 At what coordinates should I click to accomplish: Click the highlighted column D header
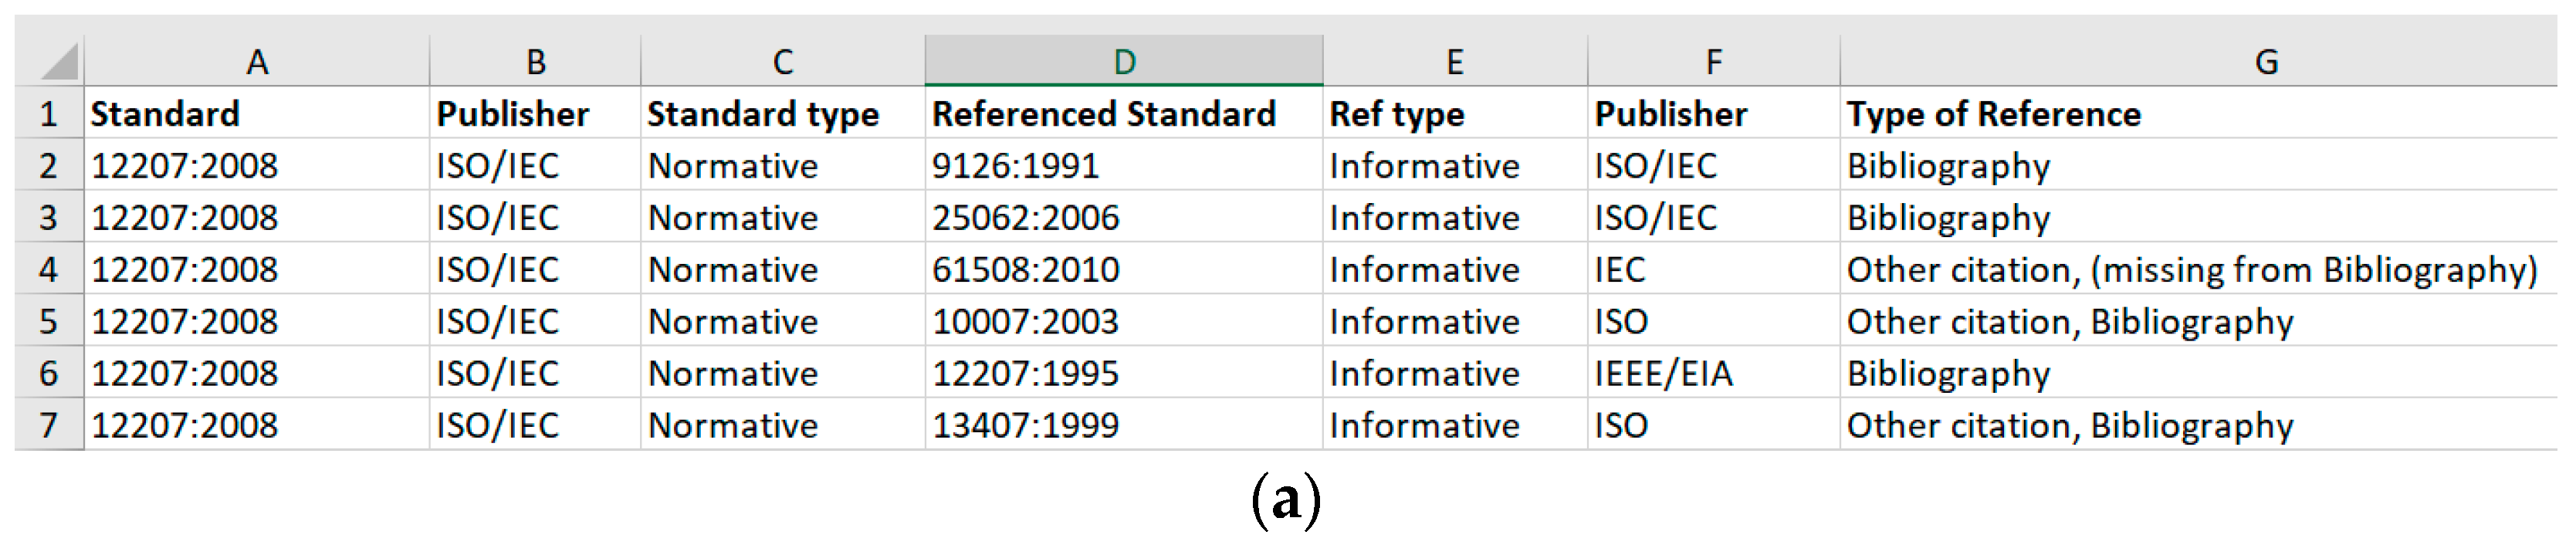click(1123, 62)
